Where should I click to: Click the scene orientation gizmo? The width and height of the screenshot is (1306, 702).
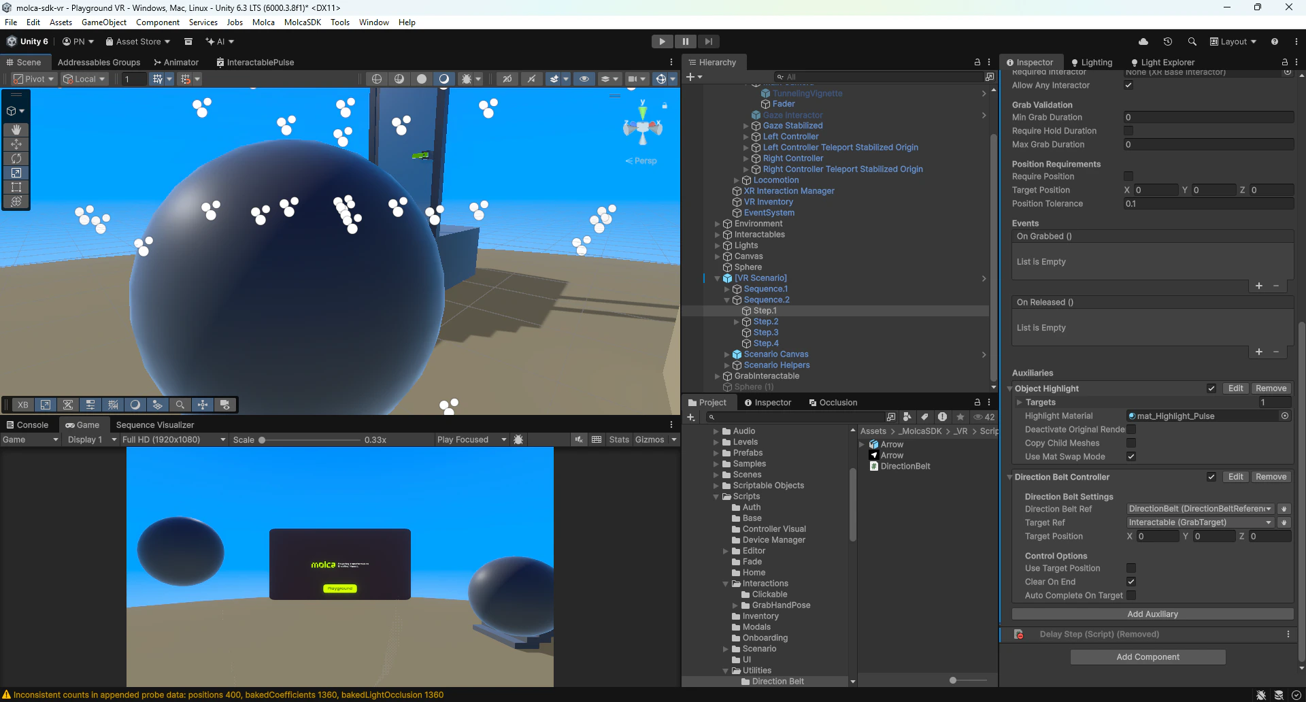point(642,127)
